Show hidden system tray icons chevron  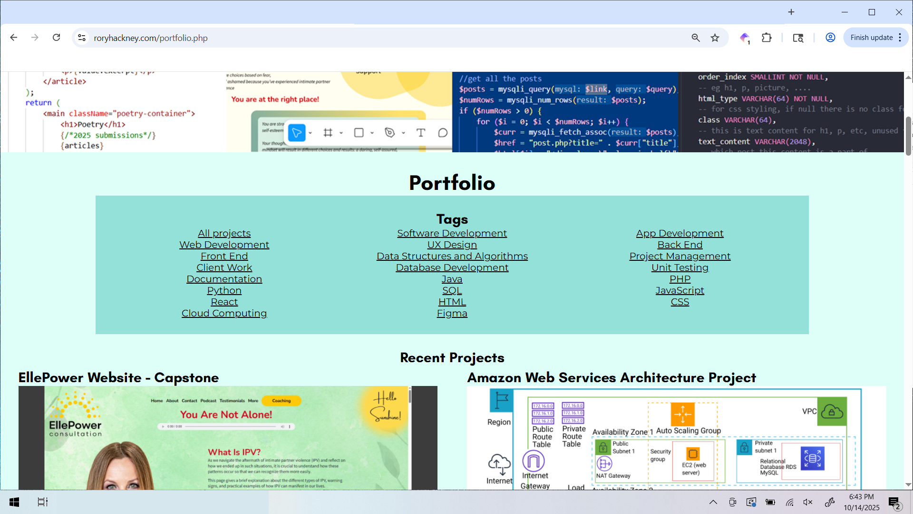click(713, 502)
